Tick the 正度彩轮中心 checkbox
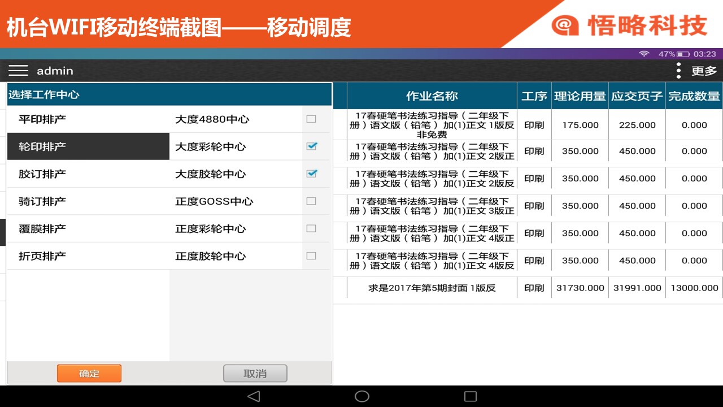 311,228
